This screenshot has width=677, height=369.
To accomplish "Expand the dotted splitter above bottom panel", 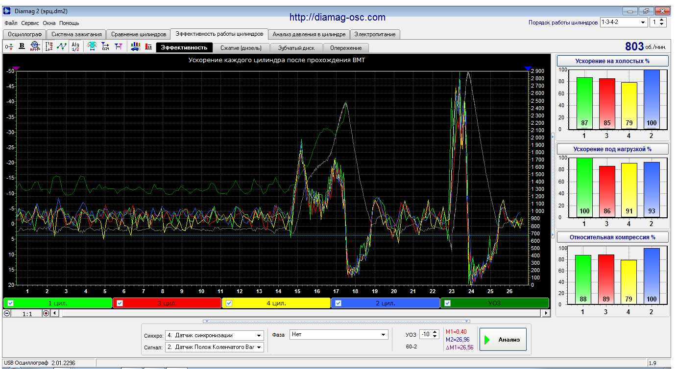I will (337, 322).
